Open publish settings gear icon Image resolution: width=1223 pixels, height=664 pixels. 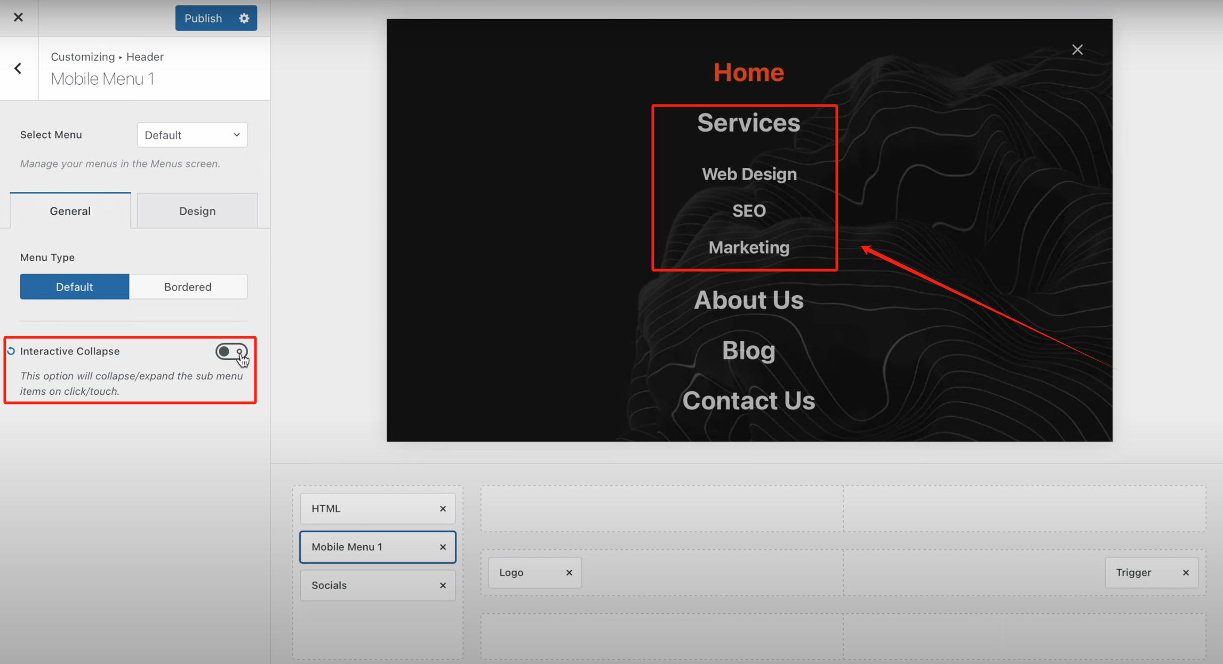[244, 18]
